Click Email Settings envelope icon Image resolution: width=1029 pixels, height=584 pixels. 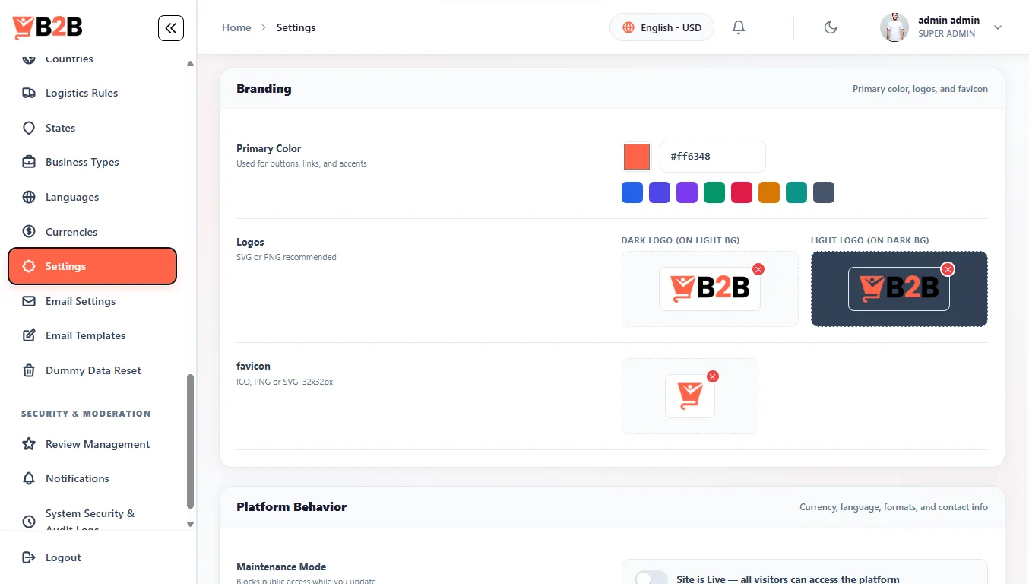click(29, 301)
